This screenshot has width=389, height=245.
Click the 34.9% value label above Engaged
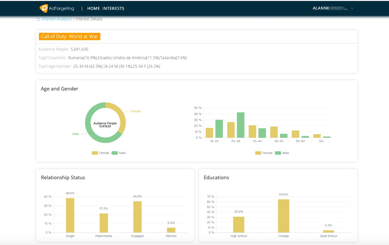pyautogui.click(x=138, y=197)
